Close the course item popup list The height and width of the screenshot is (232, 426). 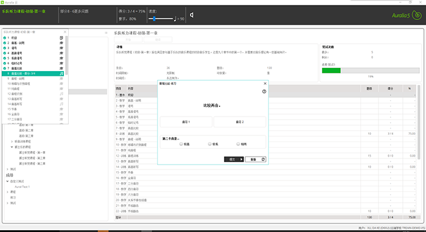(x=65, y=32)
